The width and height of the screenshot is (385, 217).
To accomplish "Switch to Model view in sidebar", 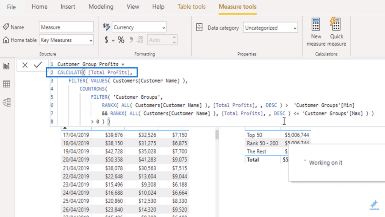I will pyautogui.click(x=7, y=102).
